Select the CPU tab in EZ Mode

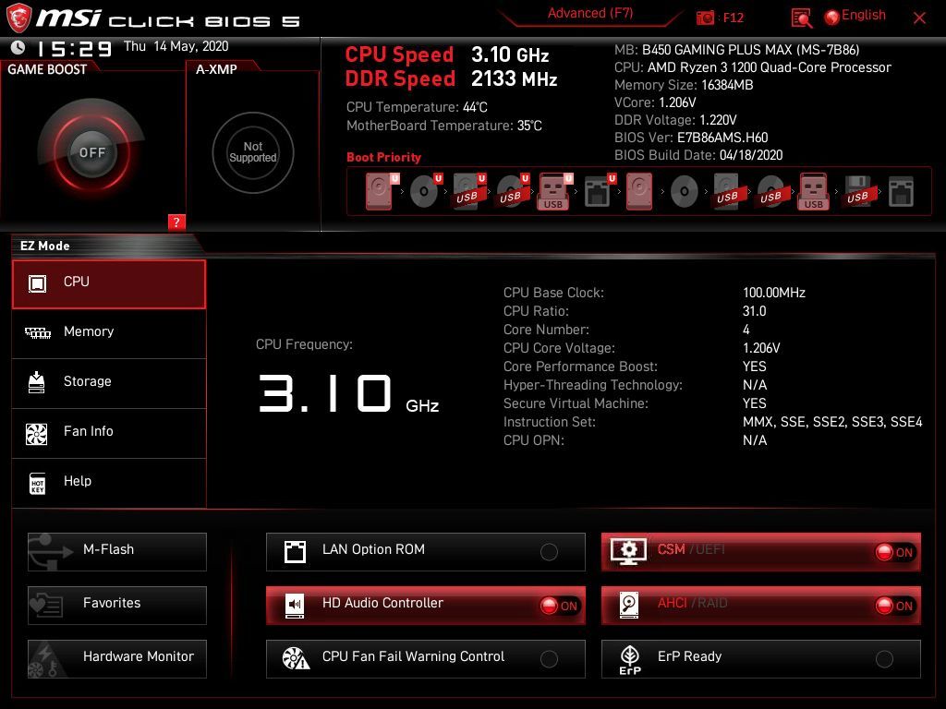[x=109, y=284]
